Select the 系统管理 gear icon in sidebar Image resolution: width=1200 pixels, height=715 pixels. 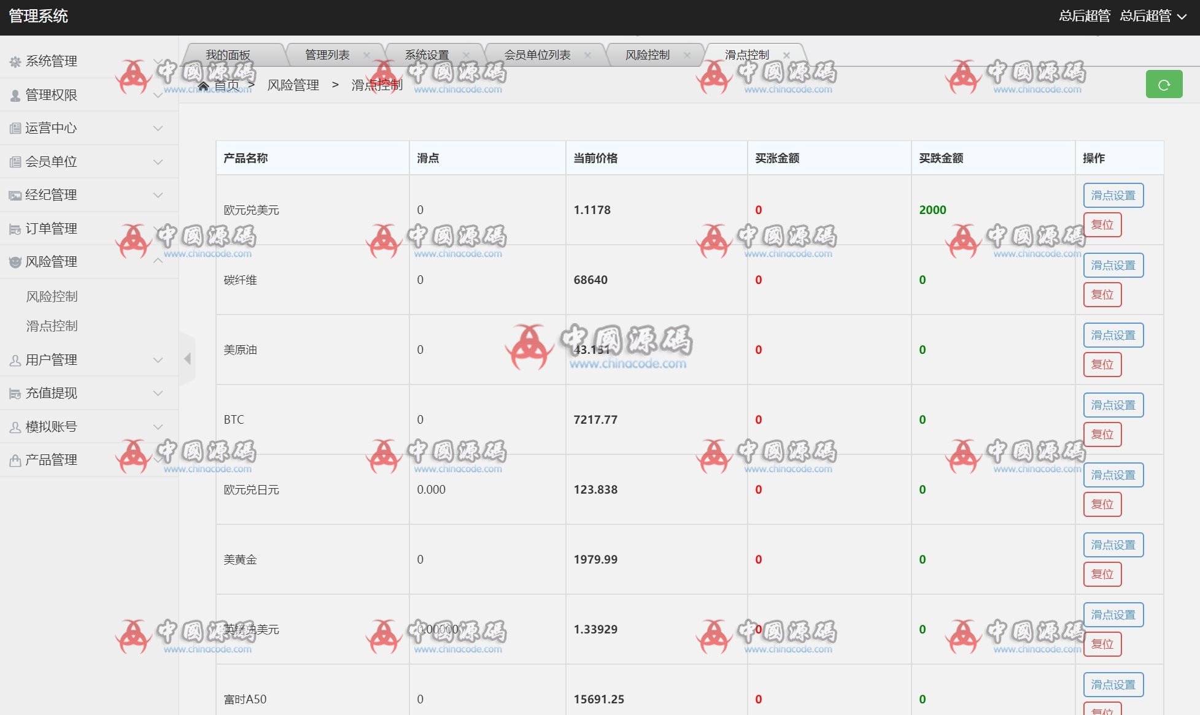tap(15, 61)
